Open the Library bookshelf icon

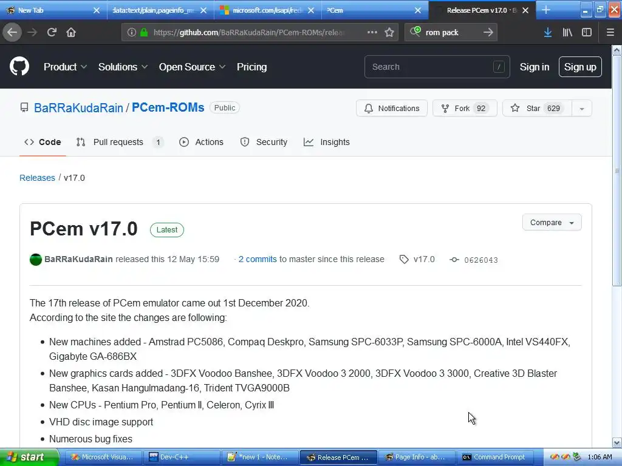(567, 32)
